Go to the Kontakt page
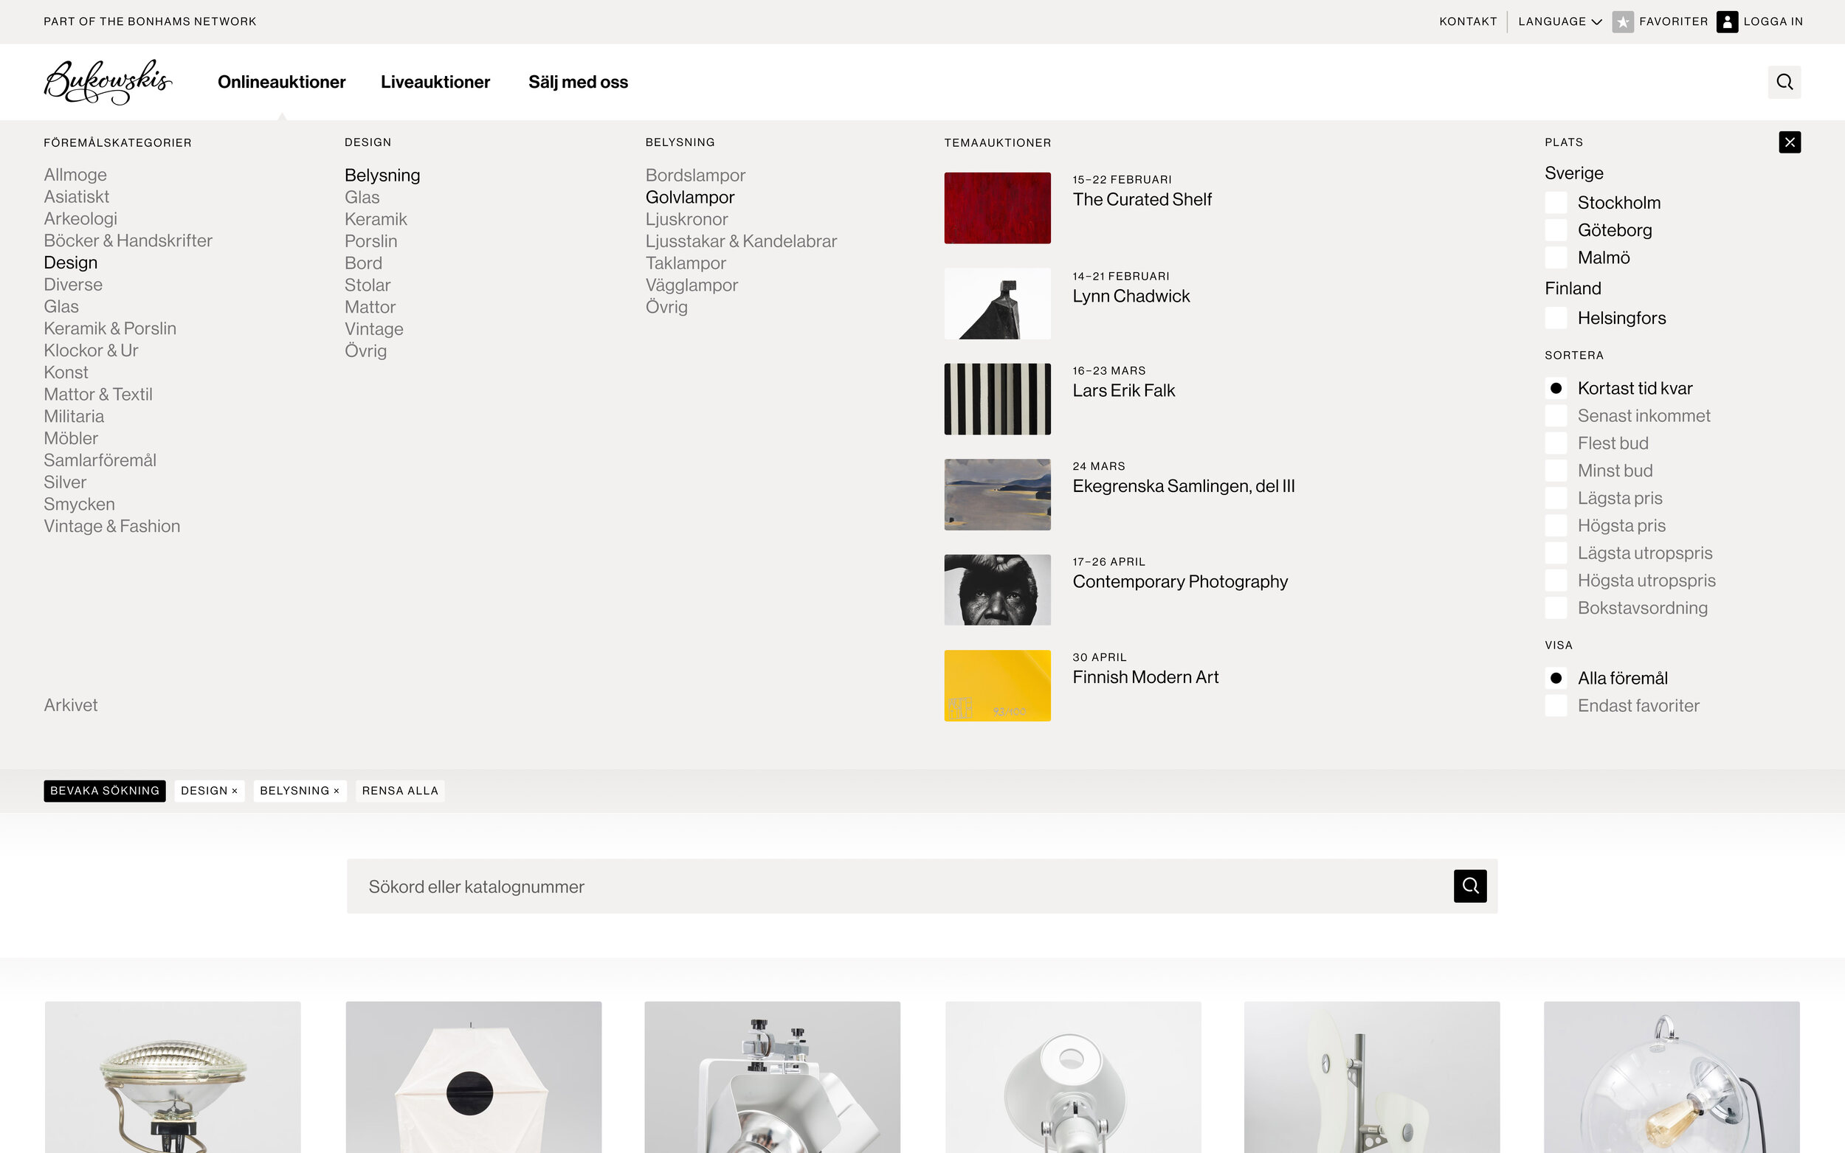Viewport: 1845px width, 1153px height. [x=1467, y=21]
